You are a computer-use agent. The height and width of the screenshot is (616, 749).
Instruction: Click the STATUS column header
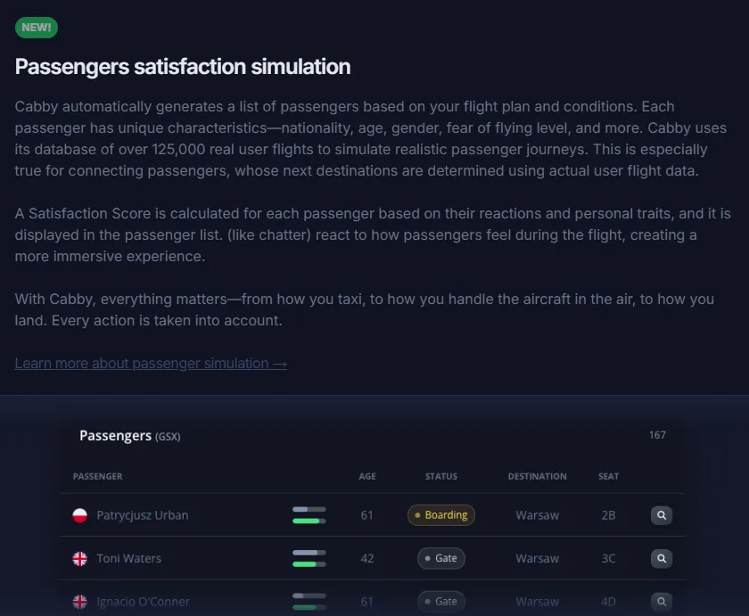441,476
